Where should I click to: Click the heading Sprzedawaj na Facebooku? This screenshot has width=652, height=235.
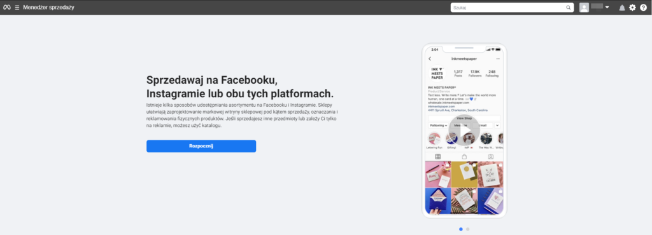212,79
